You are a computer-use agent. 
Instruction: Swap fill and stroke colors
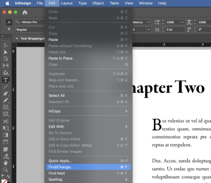[x=8, y=176]
